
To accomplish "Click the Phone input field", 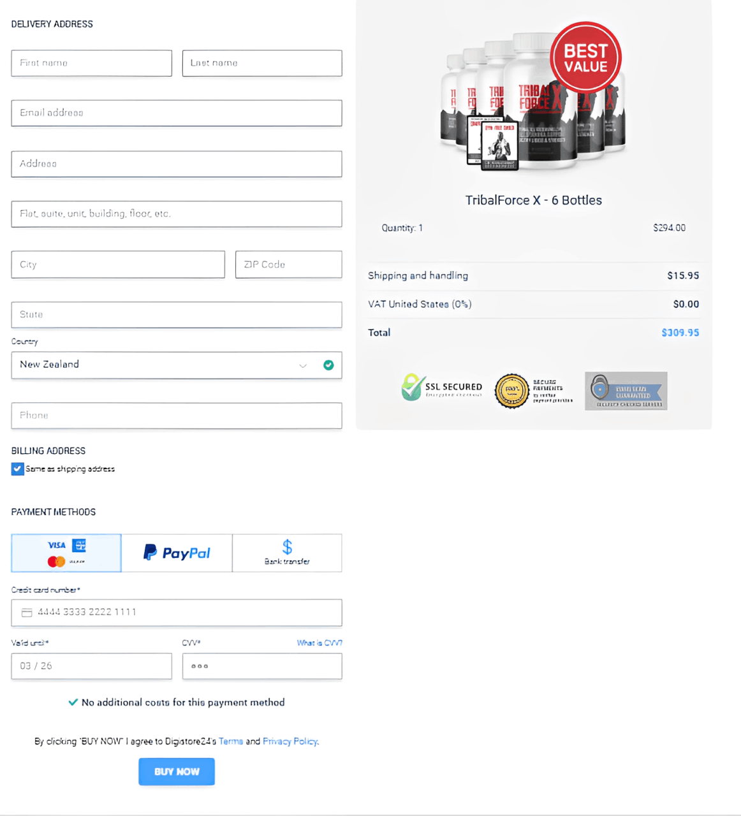I will pos(177,416).
